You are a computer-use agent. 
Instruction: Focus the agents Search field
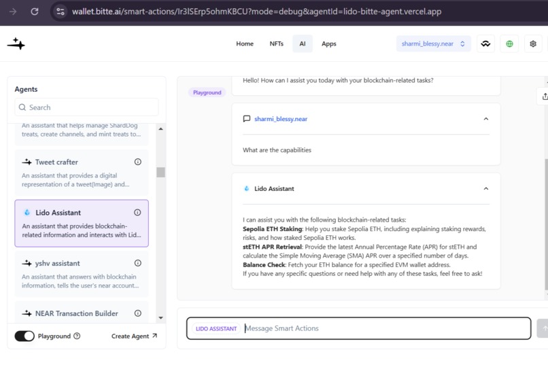tap(86, 107)
